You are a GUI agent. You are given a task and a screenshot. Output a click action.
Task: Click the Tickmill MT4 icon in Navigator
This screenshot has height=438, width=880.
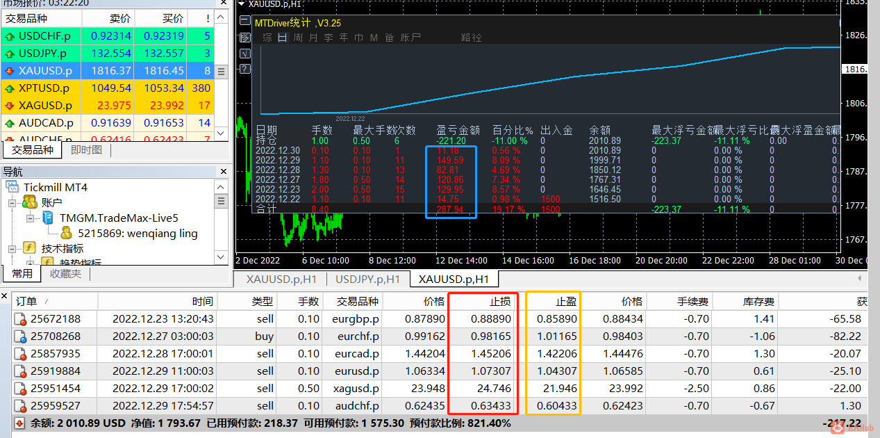[x=12, y=187]
